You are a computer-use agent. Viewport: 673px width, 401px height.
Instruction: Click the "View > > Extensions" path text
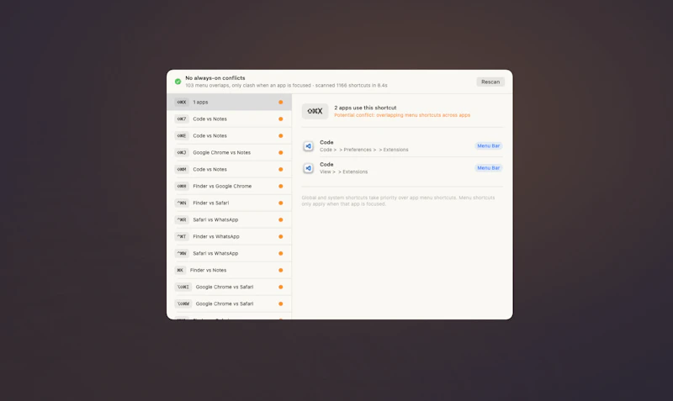pyautogui.click(x=344, y=171)
